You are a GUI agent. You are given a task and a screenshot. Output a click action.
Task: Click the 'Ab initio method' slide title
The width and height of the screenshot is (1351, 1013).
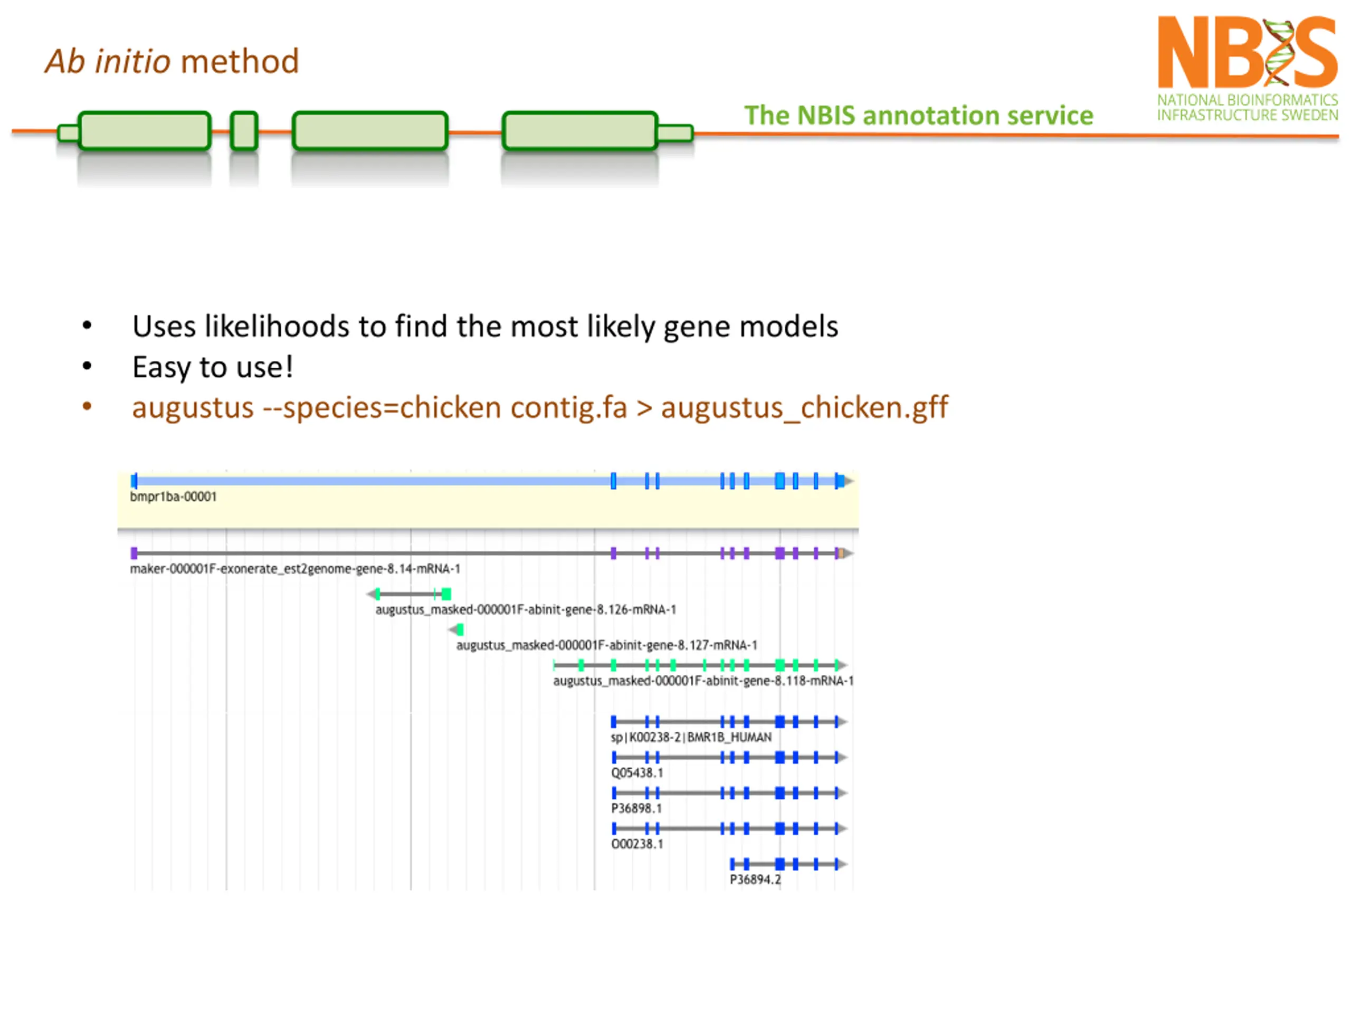172,61
